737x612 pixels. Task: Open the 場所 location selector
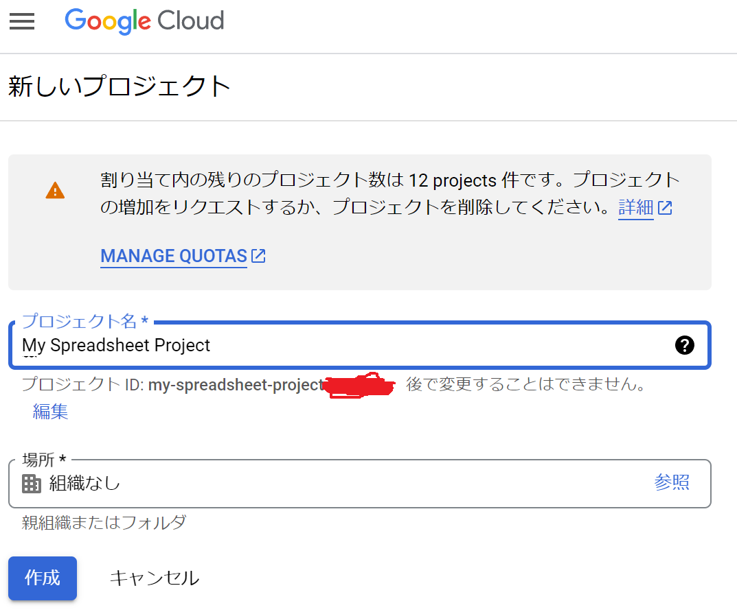[x=275, y=484]
